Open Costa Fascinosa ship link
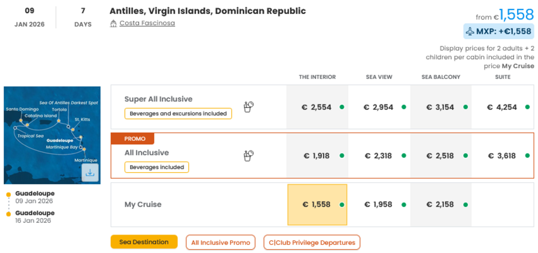The width and height of the screenshot is (538, 253). [147, 23]
